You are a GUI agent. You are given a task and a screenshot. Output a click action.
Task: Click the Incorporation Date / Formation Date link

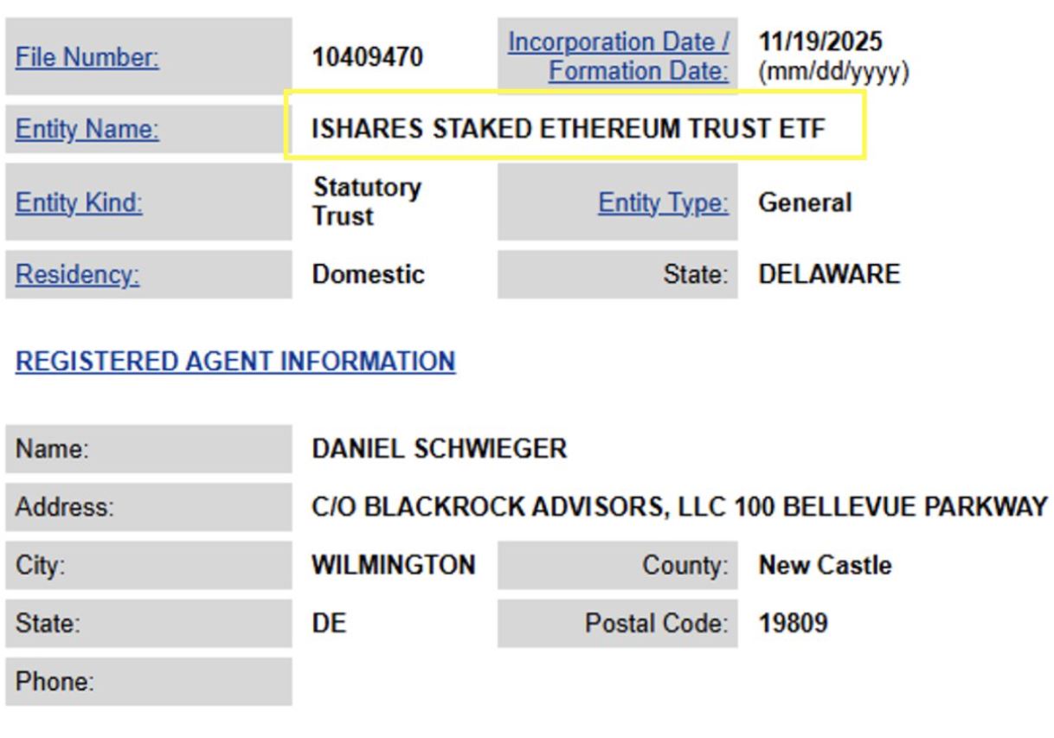click(x=618, y=57)
